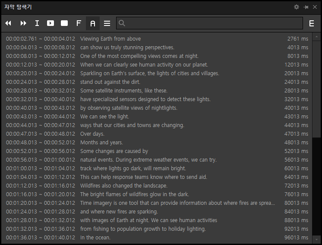Click the 2761 ms value
The width and height of the screenshot is (322, 245).
[x=298, y=39]
